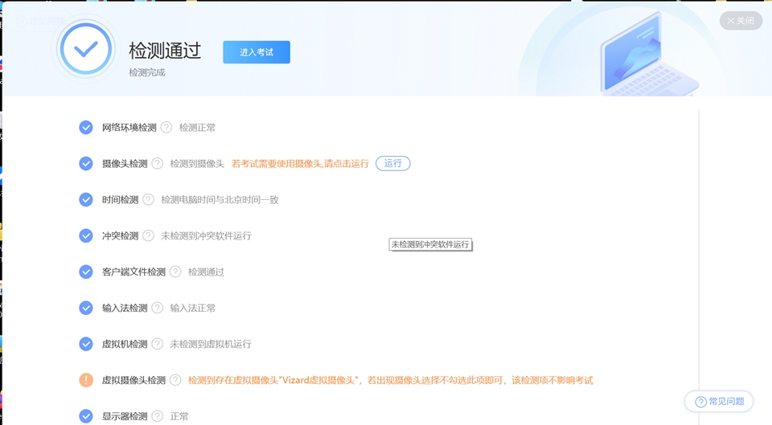This screenshot has width=772, height=425.
Task: Click the check icon for 摄像头检测
Action: (86, 163)
